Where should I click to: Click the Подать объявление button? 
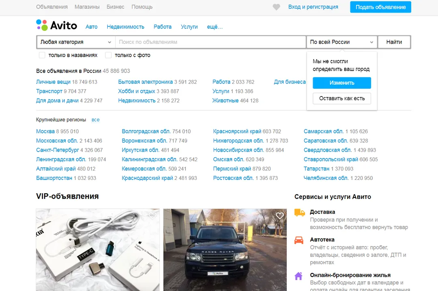380,7
